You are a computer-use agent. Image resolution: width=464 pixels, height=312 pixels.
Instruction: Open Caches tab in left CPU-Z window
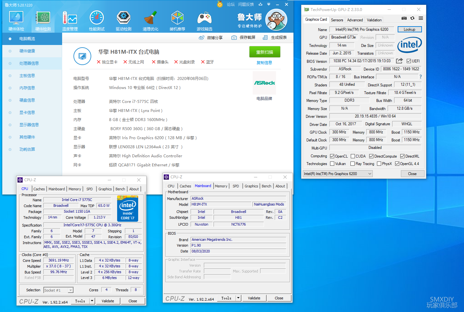tap(39, 189)
